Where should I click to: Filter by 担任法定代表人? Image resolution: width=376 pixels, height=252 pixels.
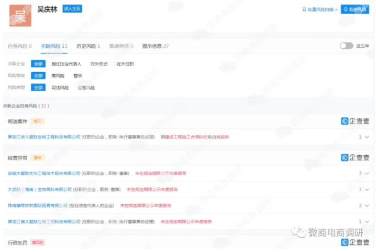click(x=66, y=64)
